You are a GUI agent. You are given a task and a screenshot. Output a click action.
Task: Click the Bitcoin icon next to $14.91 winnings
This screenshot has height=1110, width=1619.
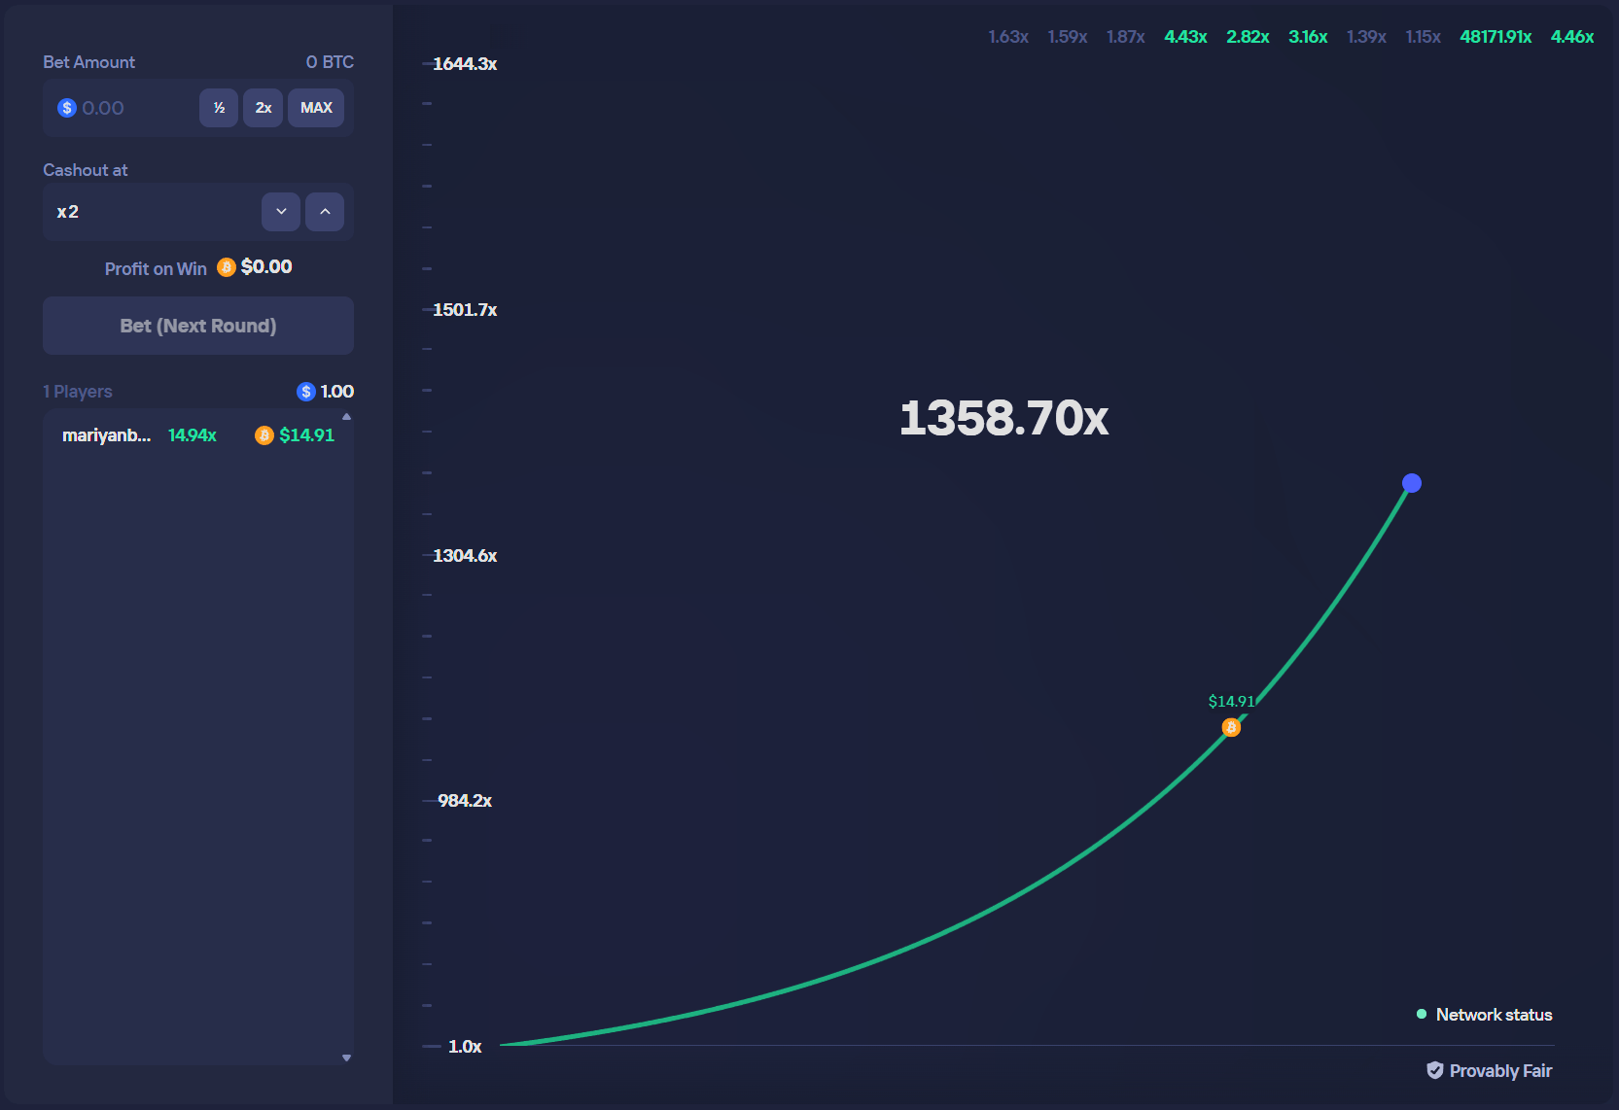tap(264, 435)
